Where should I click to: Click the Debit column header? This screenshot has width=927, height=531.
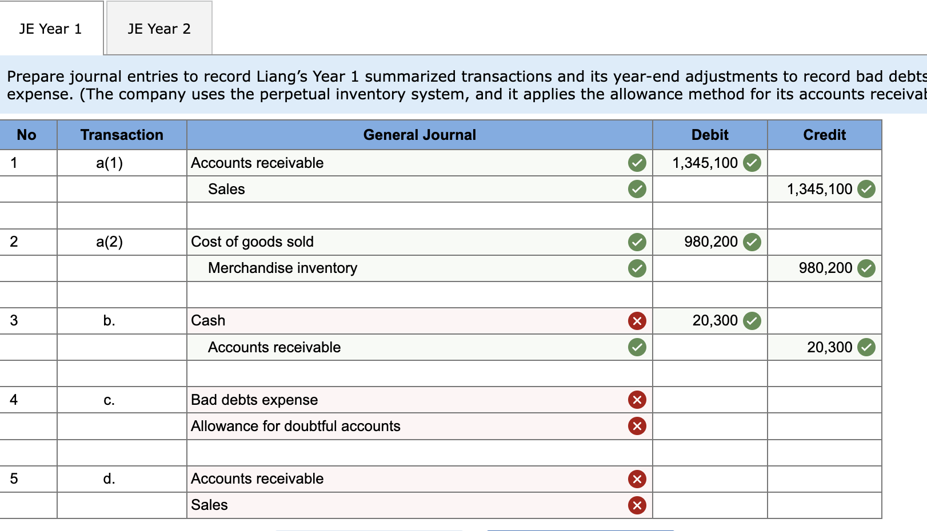point(710,135)
